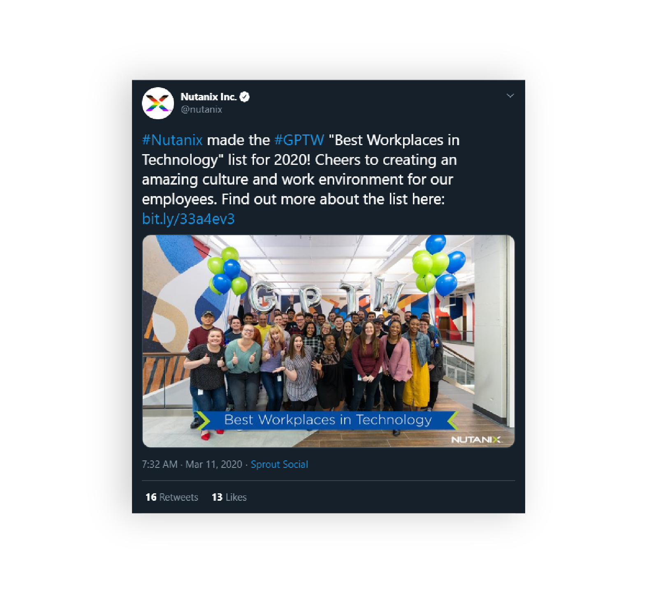Open the bit.ly/33a4ev3 link
This screenshot has height=592, width=658.
[188, 219]
